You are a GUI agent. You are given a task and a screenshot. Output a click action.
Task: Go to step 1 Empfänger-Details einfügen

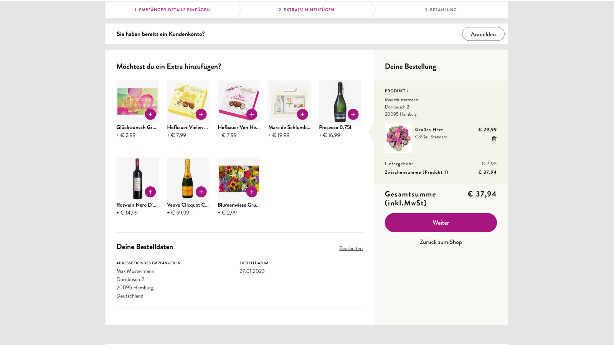(x=172, y=10)
